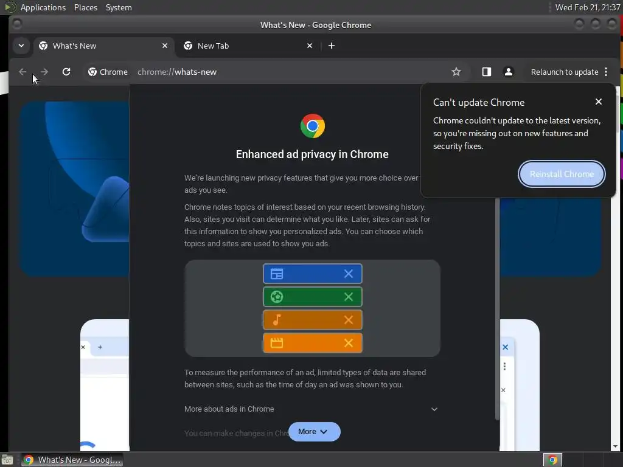Open the Applications menu
This screenshot has width=623, height=467.
[x=43, y=7]
